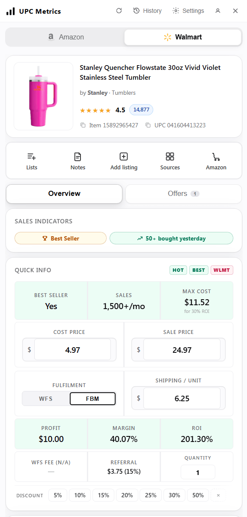Clear discount with the × button
This screenshot has width=247, height=517.
point(218,495)
